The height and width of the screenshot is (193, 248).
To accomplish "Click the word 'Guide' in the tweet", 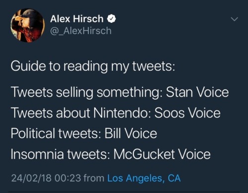I will (28, 66).
